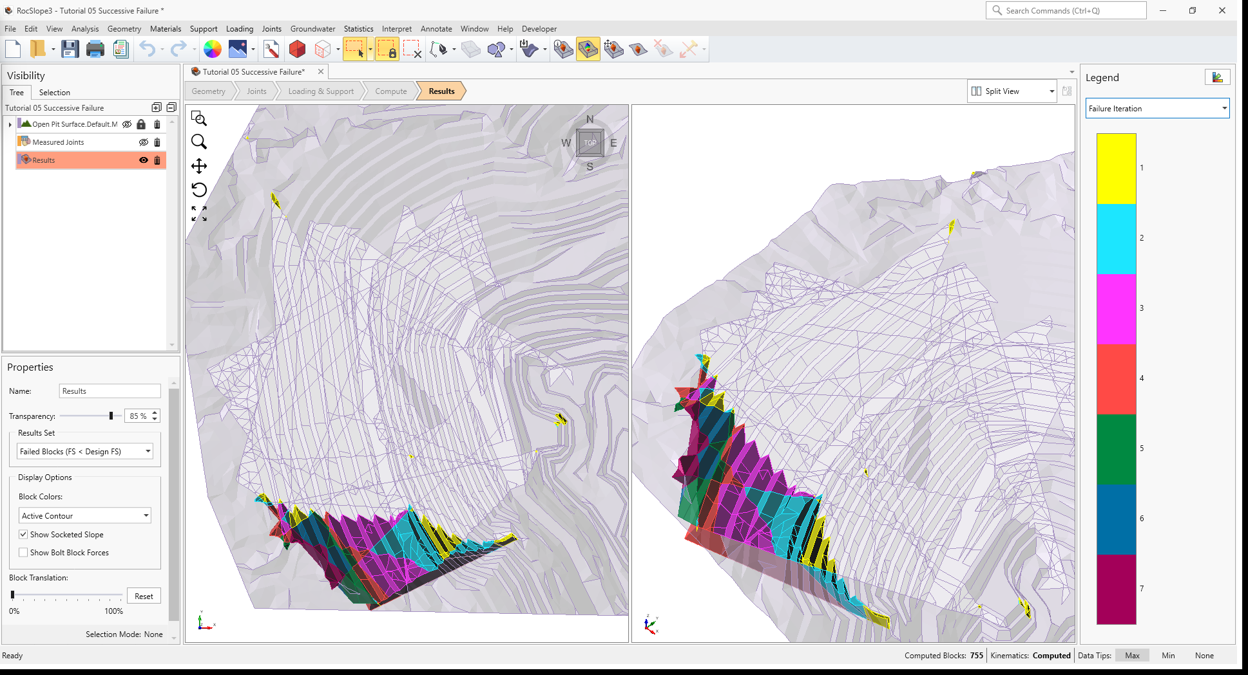Adjust the Transparency slider handle
The height and width of the screenshot is (675, 1248).
[x=111, y=416]
